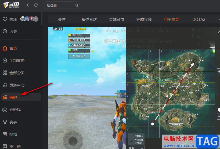Click the search magnifier icon
This screenshot has height=149, width=220.
pos(76,5)
